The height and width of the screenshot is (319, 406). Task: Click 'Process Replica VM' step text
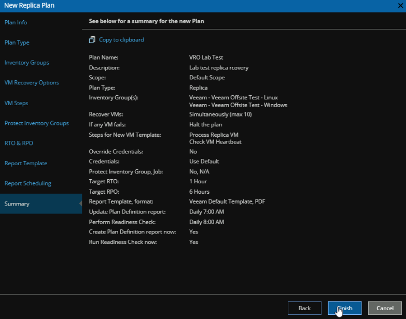click(214, 135)
